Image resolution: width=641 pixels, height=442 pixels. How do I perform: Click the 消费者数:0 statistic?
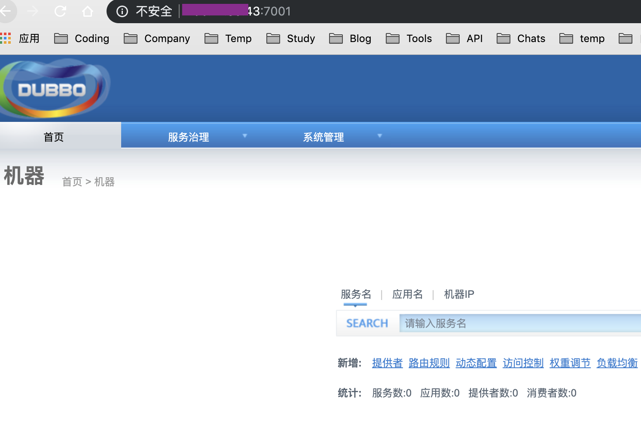[x=552, y=393]
